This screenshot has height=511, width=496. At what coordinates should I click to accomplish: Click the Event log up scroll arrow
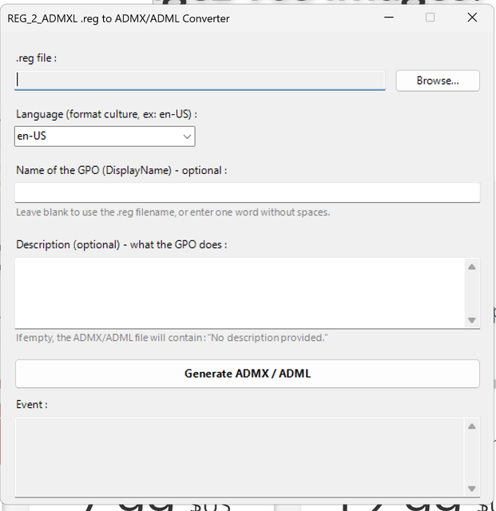pos(471,426)
